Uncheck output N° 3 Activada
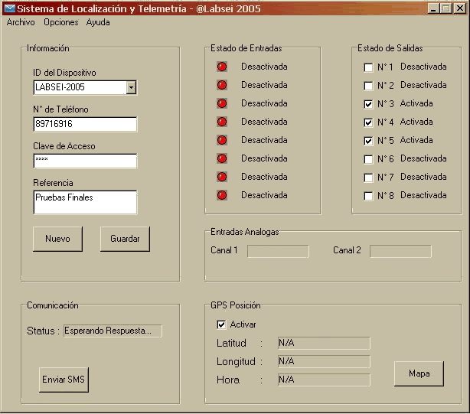Viewport: 470px width, 414px height. point(368,104)
